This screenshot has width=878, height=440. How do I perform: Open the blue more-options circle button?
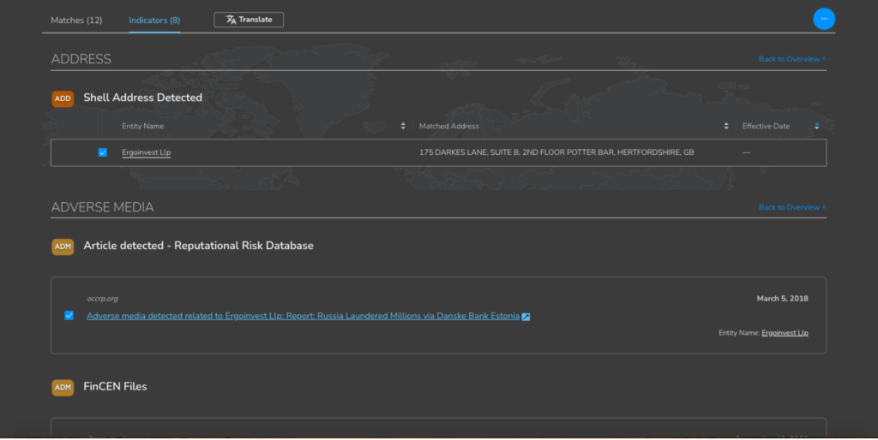(x=824, y=19)
